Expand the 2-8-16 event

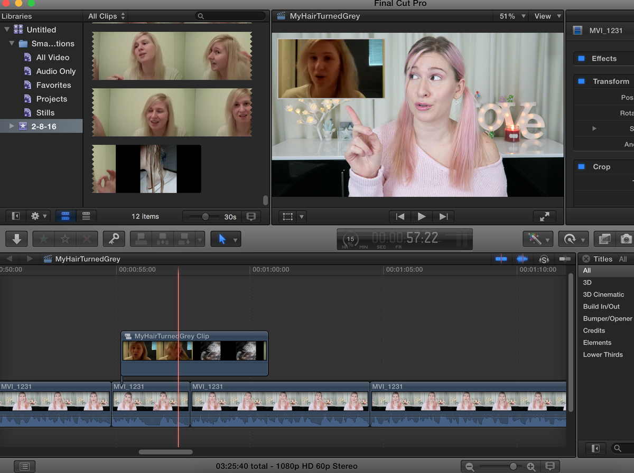12,126
